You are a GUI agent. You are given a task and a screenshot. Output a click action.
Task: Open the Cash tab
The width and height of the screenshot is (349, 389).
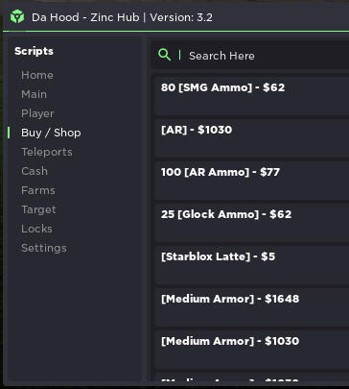click(35, 171)
